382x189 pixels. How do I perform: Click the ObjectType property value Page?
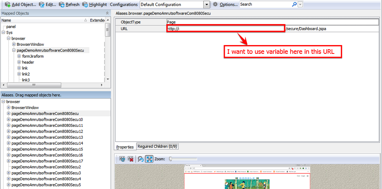click(x=273, y=22)
